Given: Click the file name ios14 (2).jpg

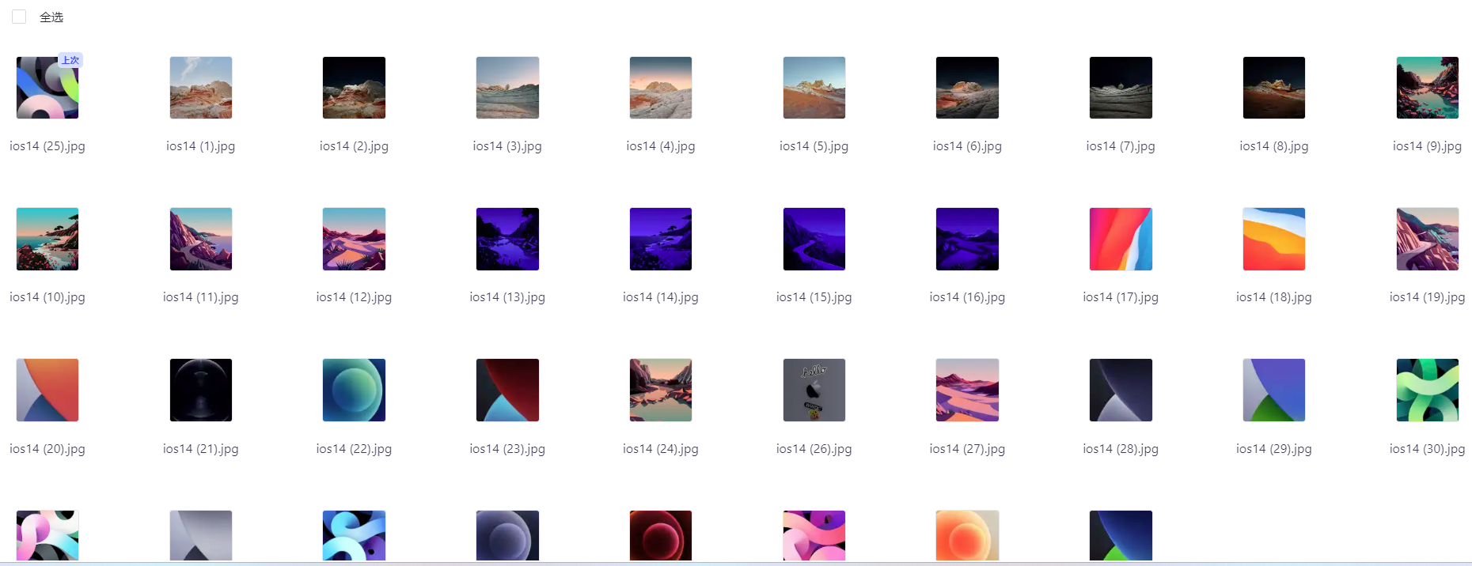Looking at the screenshot, I should [354, 146].
